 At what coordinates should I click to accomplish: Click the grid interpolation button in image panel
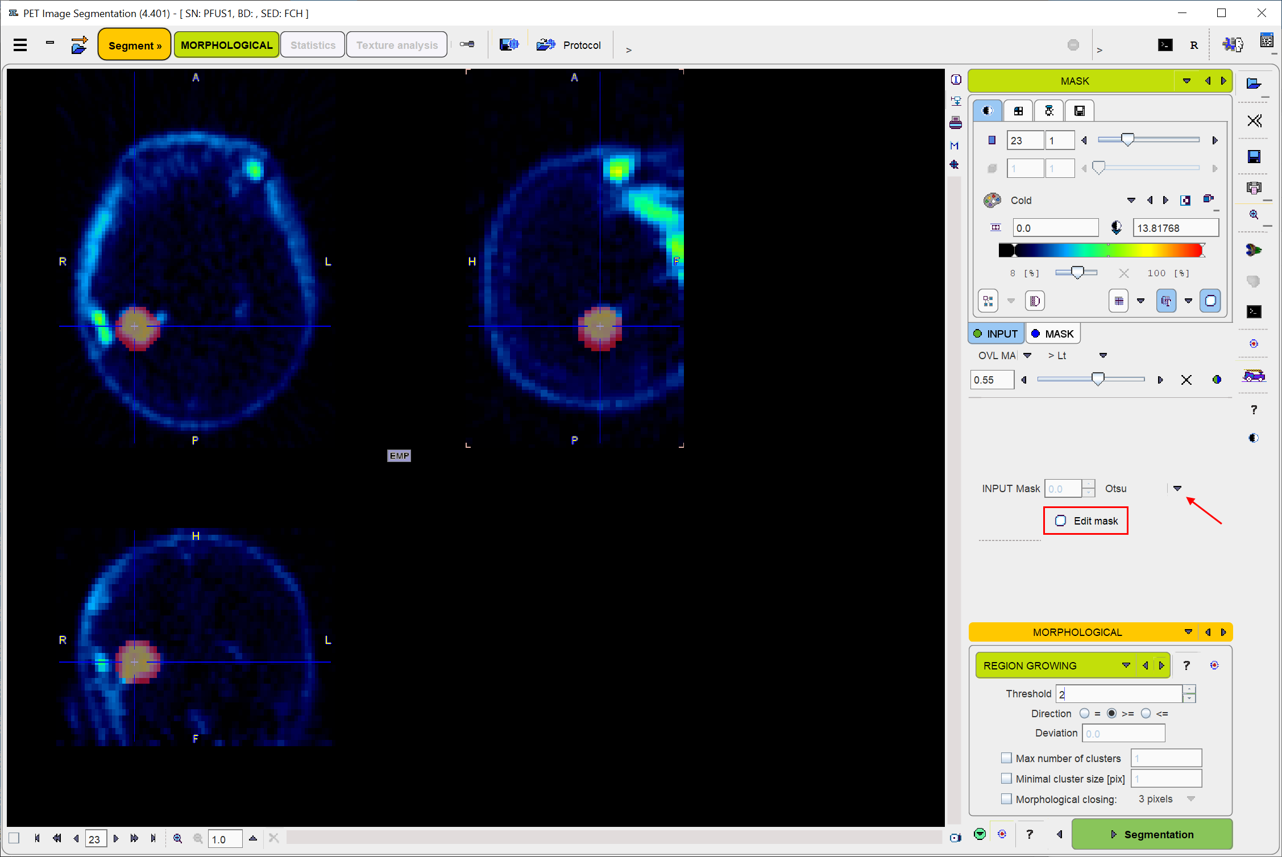[x=1118, y=301]
